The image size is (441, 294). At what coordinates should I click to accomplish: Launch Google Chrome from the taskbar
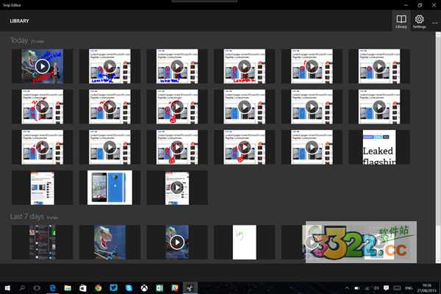98,288
